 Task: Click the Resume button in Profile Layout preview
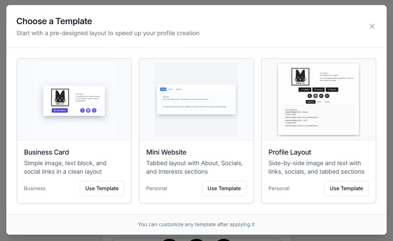click(x=332, y=90)
